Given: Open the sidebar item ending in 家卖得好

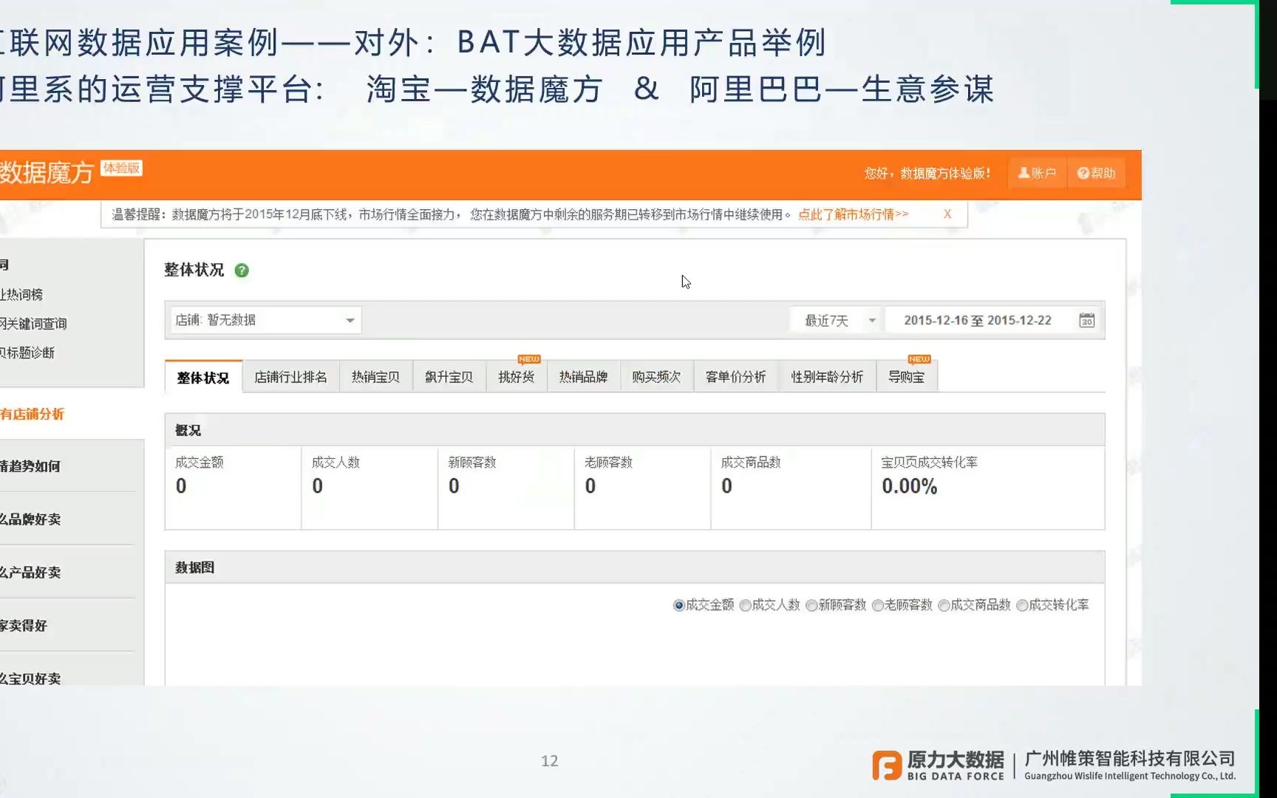Looking at the screenshot, I should point(24,626).
